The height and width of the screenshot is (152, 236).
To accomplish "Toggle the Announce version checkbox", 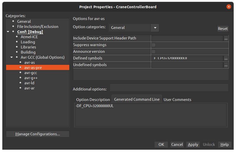I will (154, 52).
